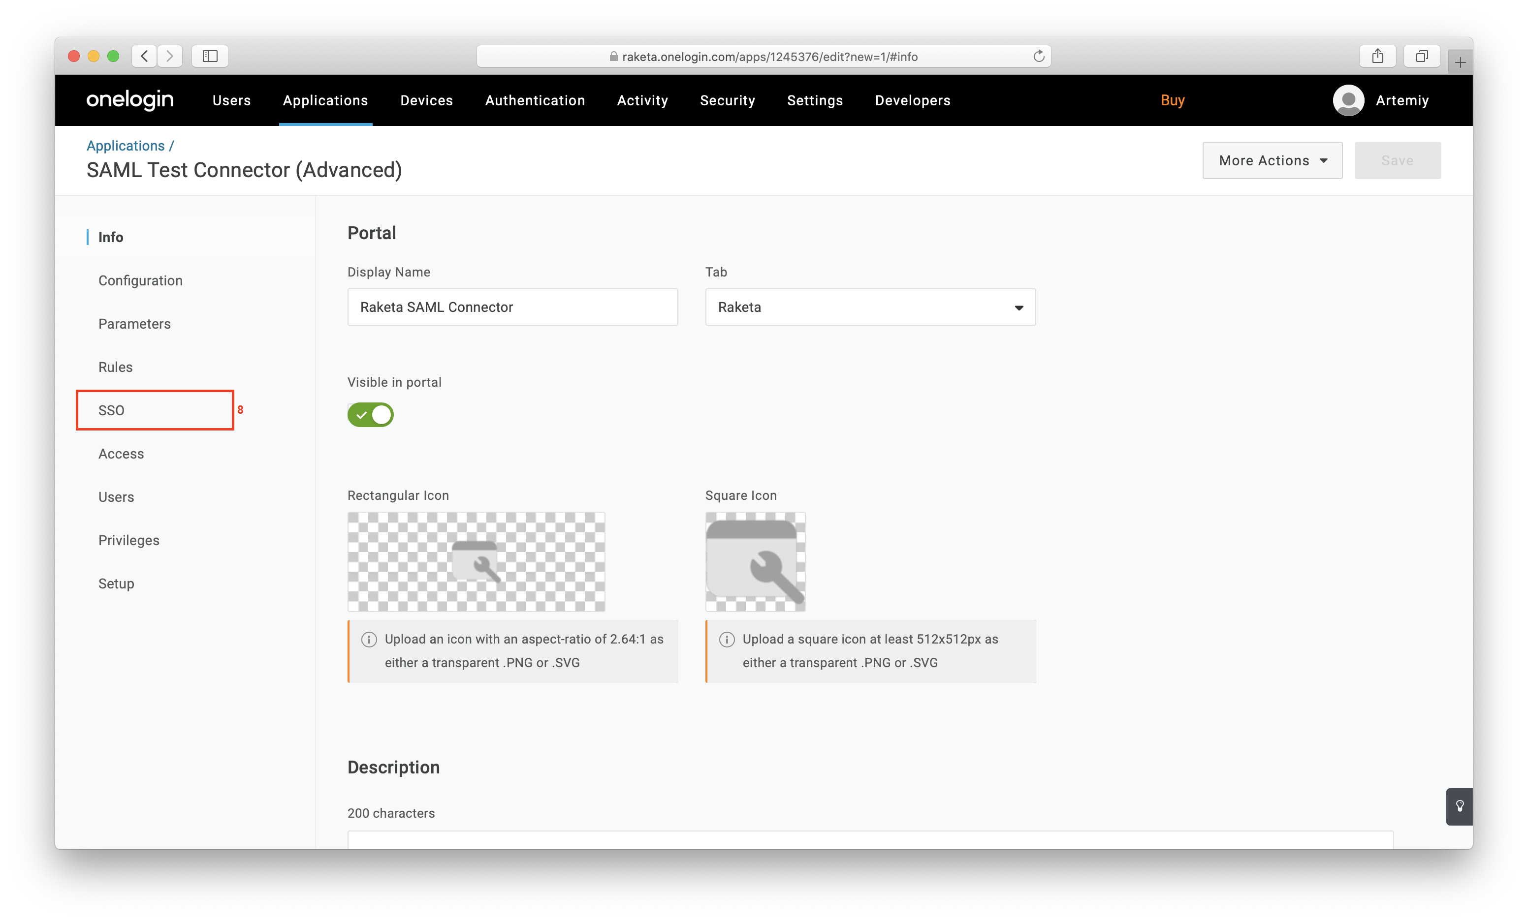Click the Safari share icon
This screenshot has width=1528, height=922.
click(x=1377, y=57)
